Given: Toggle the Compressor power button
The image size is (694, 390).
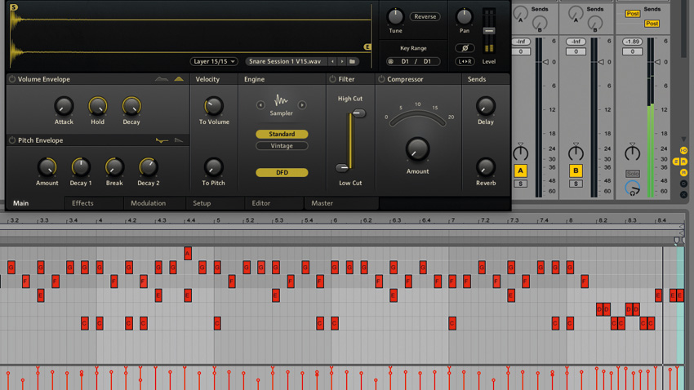Looking at the screenshot, I should 381,79.
